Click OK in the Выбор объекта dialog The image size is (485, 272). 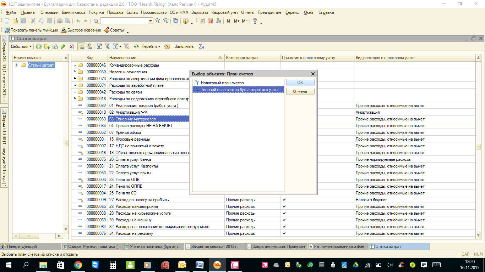pyautogui.click(x=300, y=83)
